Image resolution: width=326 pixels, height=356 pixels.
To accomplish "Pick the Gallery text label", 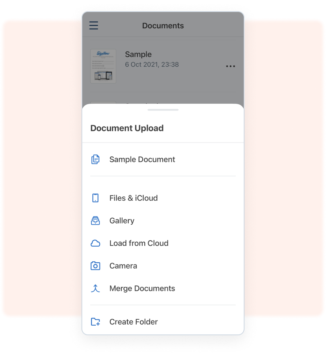I will (122, 221).
